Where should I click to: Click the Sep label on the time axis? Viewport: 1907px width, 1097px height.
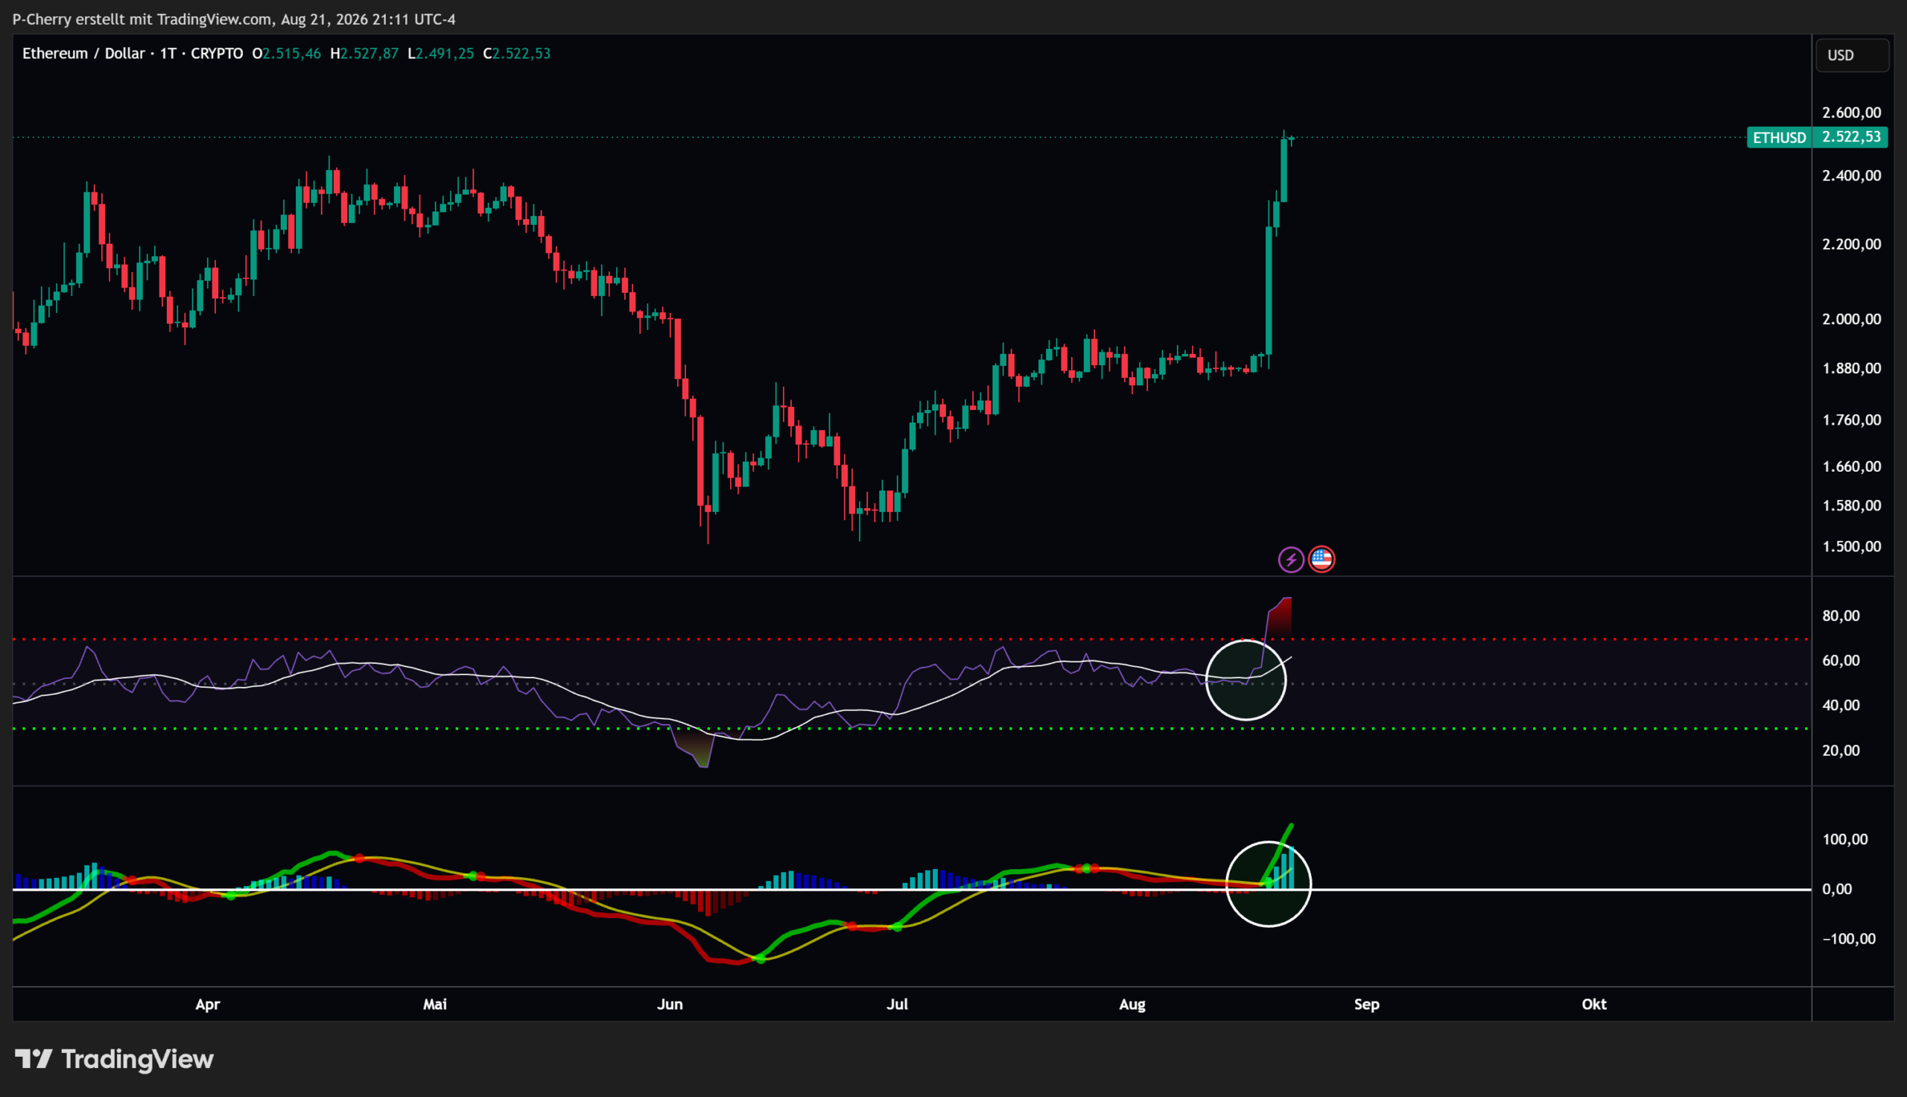coord(1367,1005)
